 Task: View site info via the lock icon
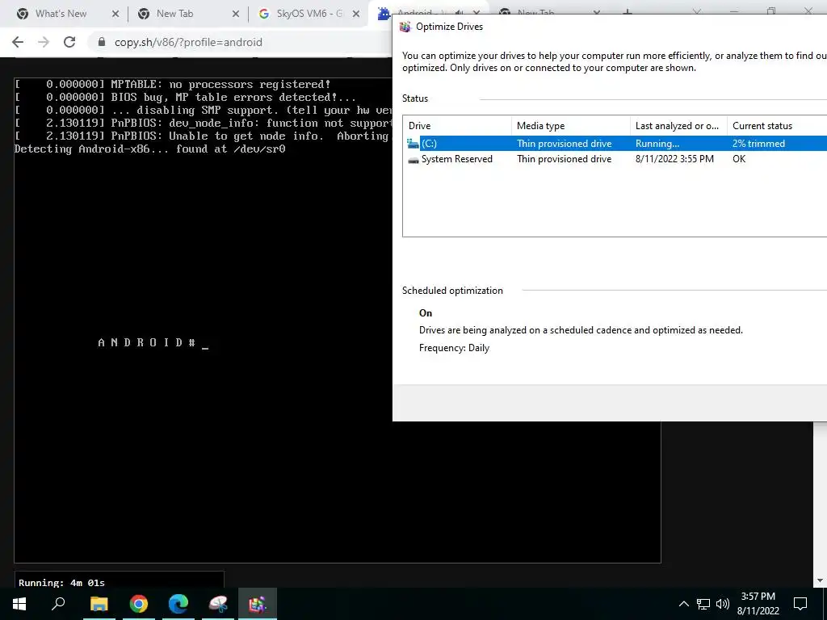[x=102, y=42]
